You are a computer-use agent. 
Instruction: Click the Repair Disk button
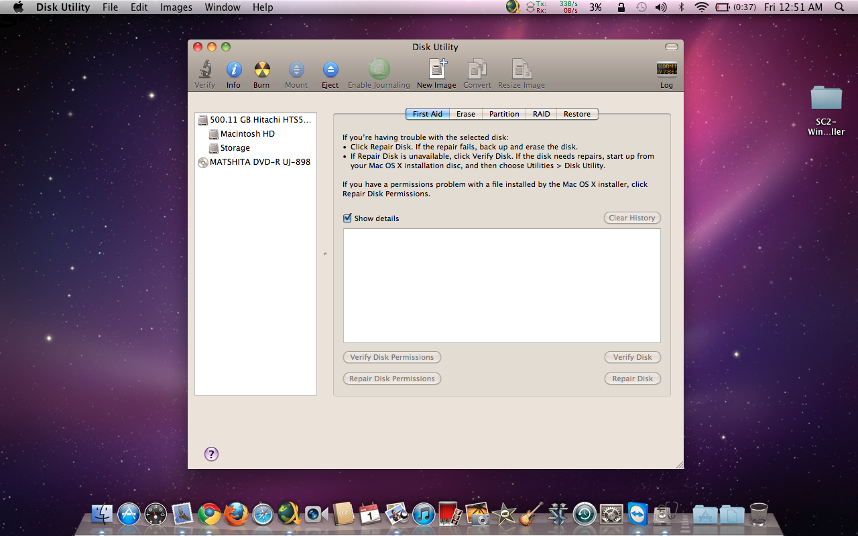point(633,379)
